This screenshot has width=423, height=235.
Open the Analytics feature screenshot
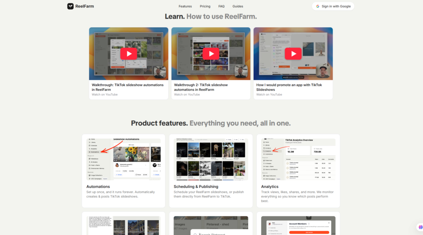tap(298, 159)
